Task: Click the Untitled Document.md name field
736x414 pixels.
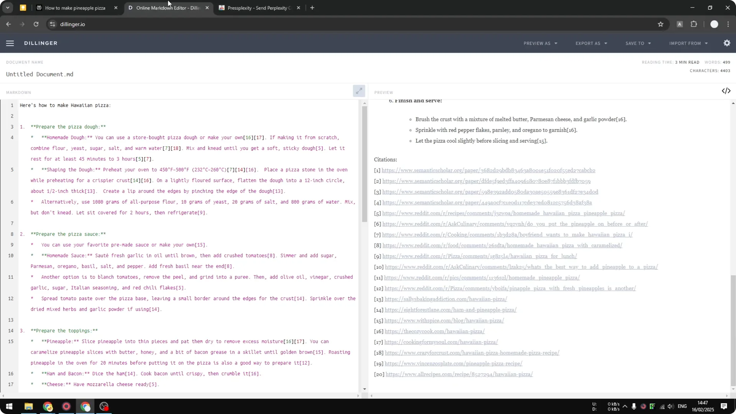Action: [40, 74]
